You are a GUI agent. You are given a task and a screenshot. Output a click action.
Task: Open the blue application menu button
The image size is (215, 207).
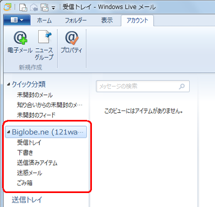(x=17, y=20)
